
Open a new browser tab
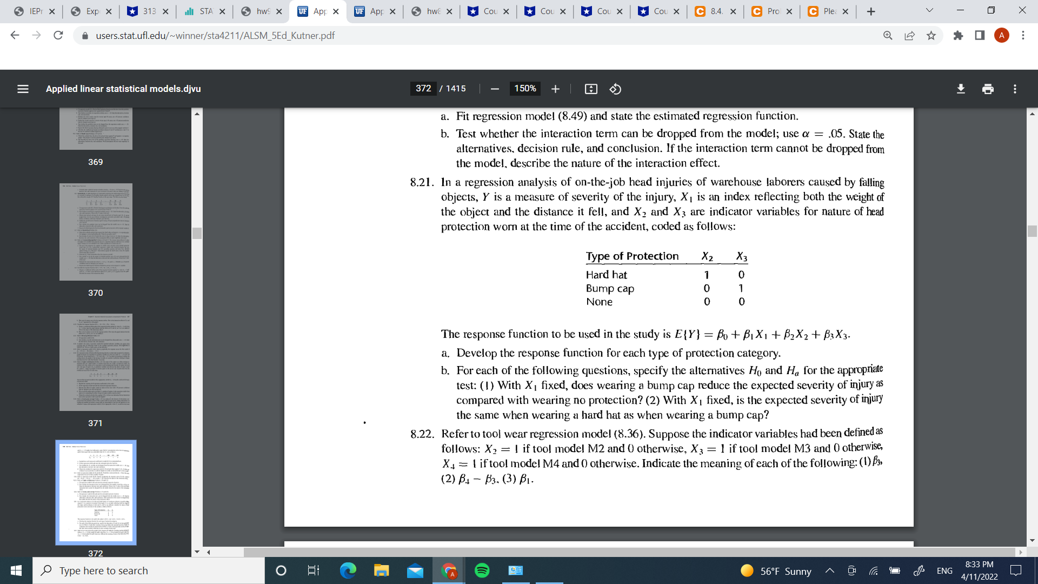point(870,11)
